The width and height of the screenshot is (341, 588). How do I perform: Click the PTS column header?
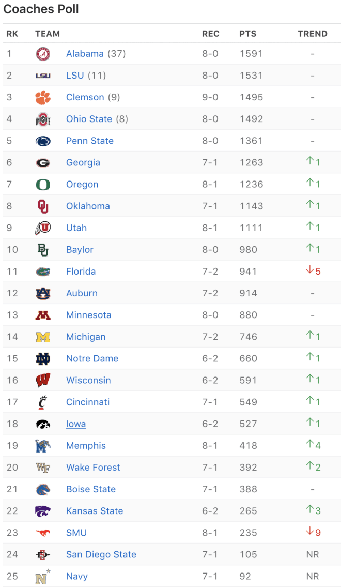pyautogui.click(x=248, y=34)
